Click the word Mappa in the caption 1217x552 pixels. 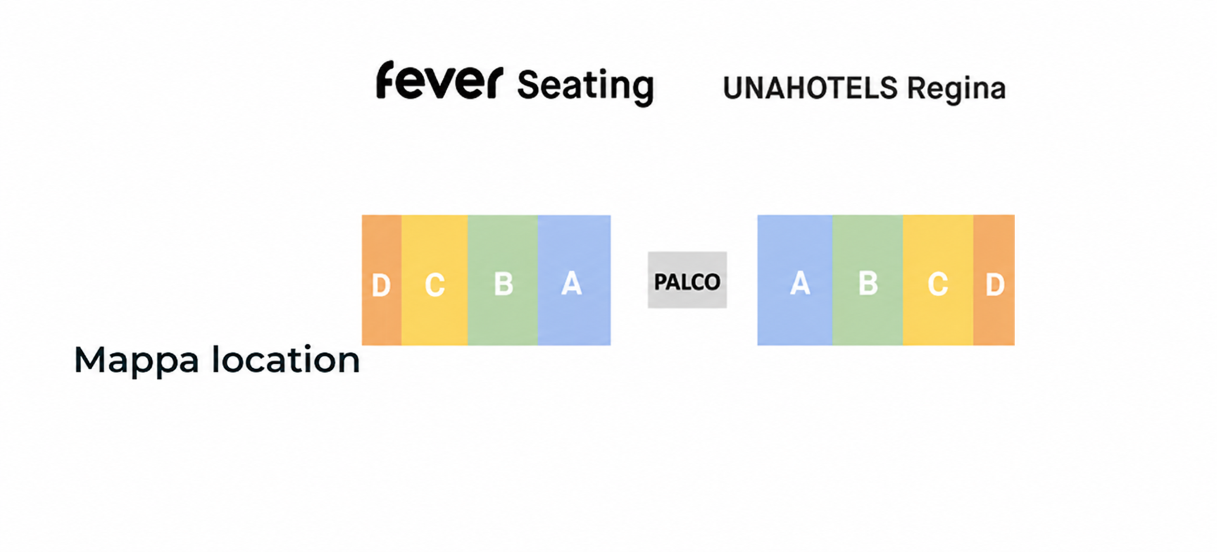pos(137,362)
